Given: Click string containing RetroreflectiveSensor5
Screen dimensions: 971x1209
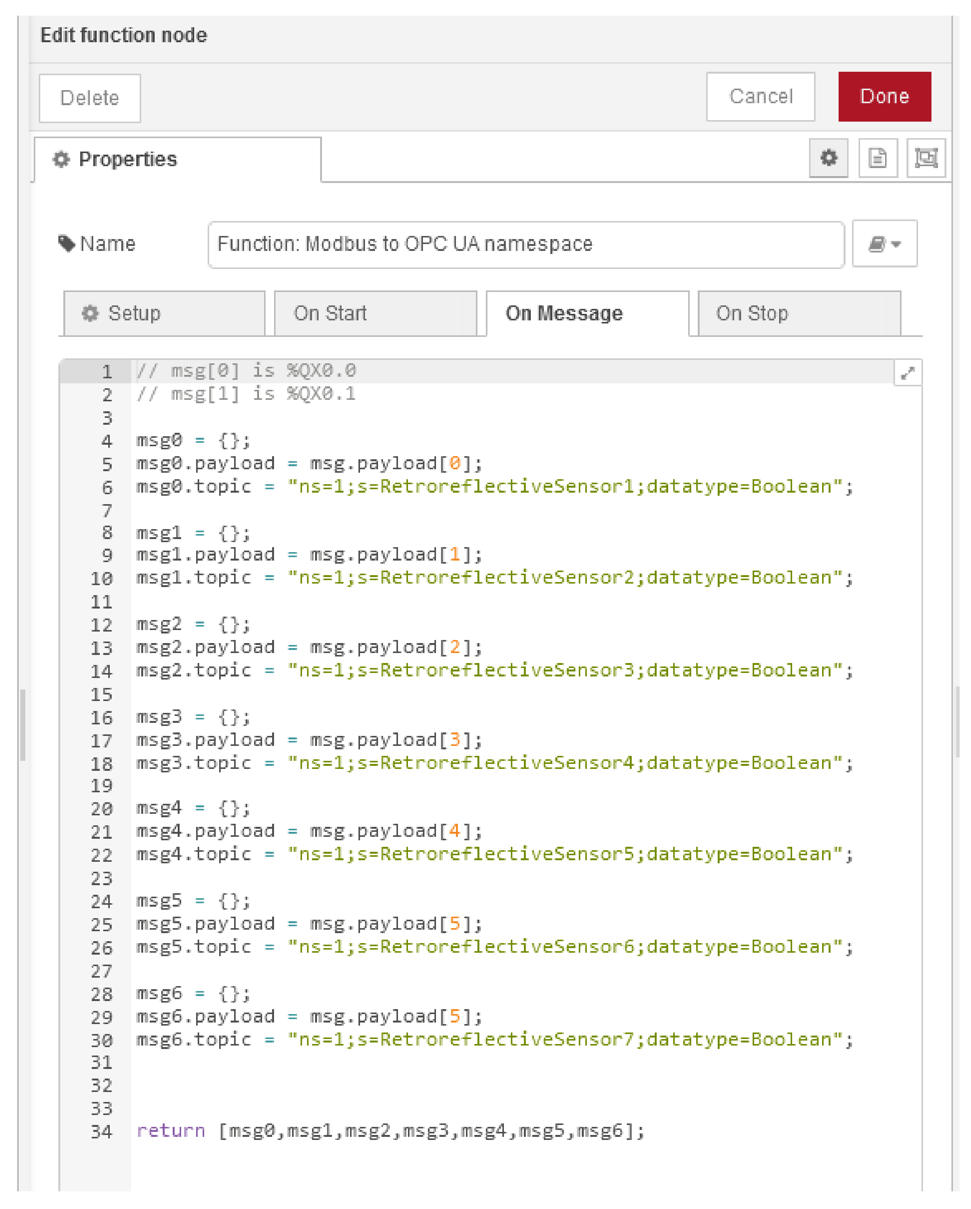Looking at the screenshot, I should click(x=565, y=854).
